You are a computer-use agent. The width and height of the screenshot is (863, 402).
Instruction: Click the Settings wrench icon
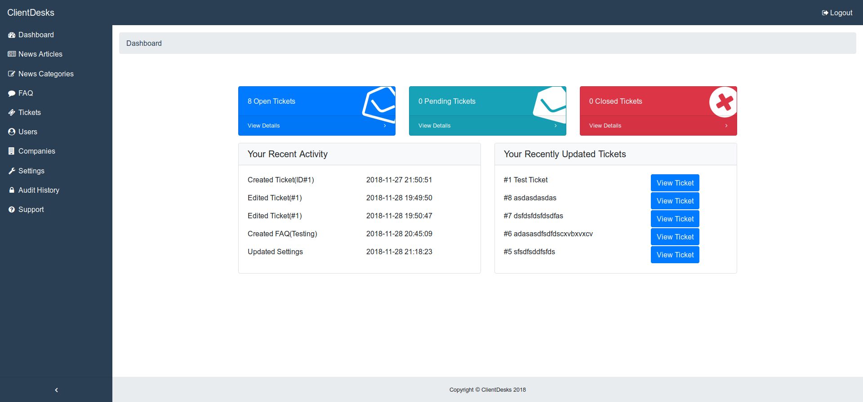coord(12,171)
